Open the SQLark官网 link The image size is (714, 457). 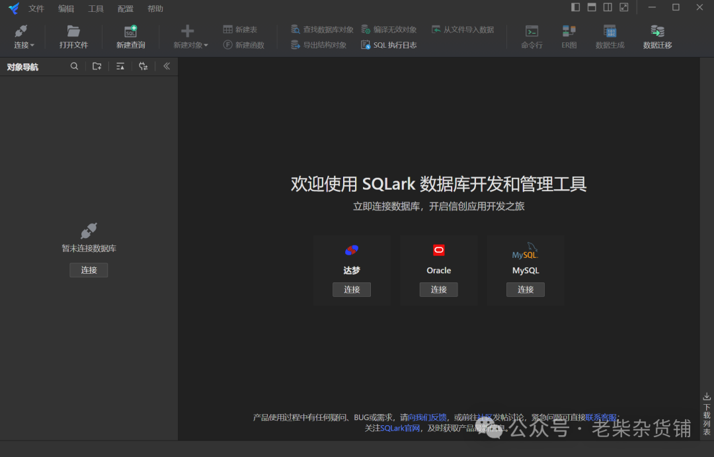point(400,429)
